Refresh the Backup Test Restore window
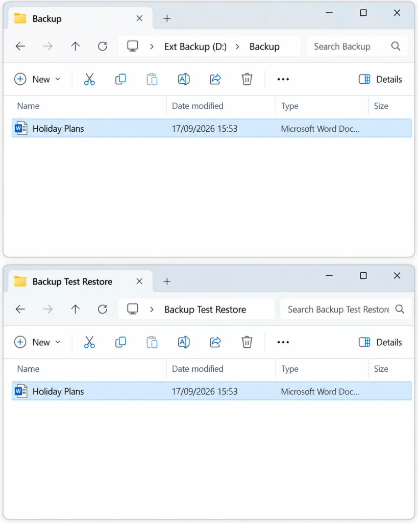Image resolution: width=418 pixels, height=523 pixels. coord(103,309)
